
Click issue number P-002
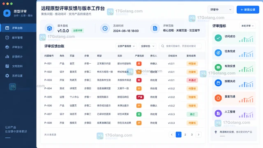click(x=48, y=72)
